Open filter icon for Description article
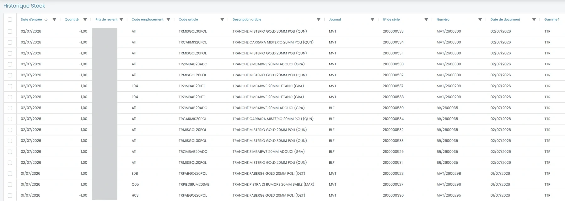This screenshot has height=201, width=565. pos(319,19)
